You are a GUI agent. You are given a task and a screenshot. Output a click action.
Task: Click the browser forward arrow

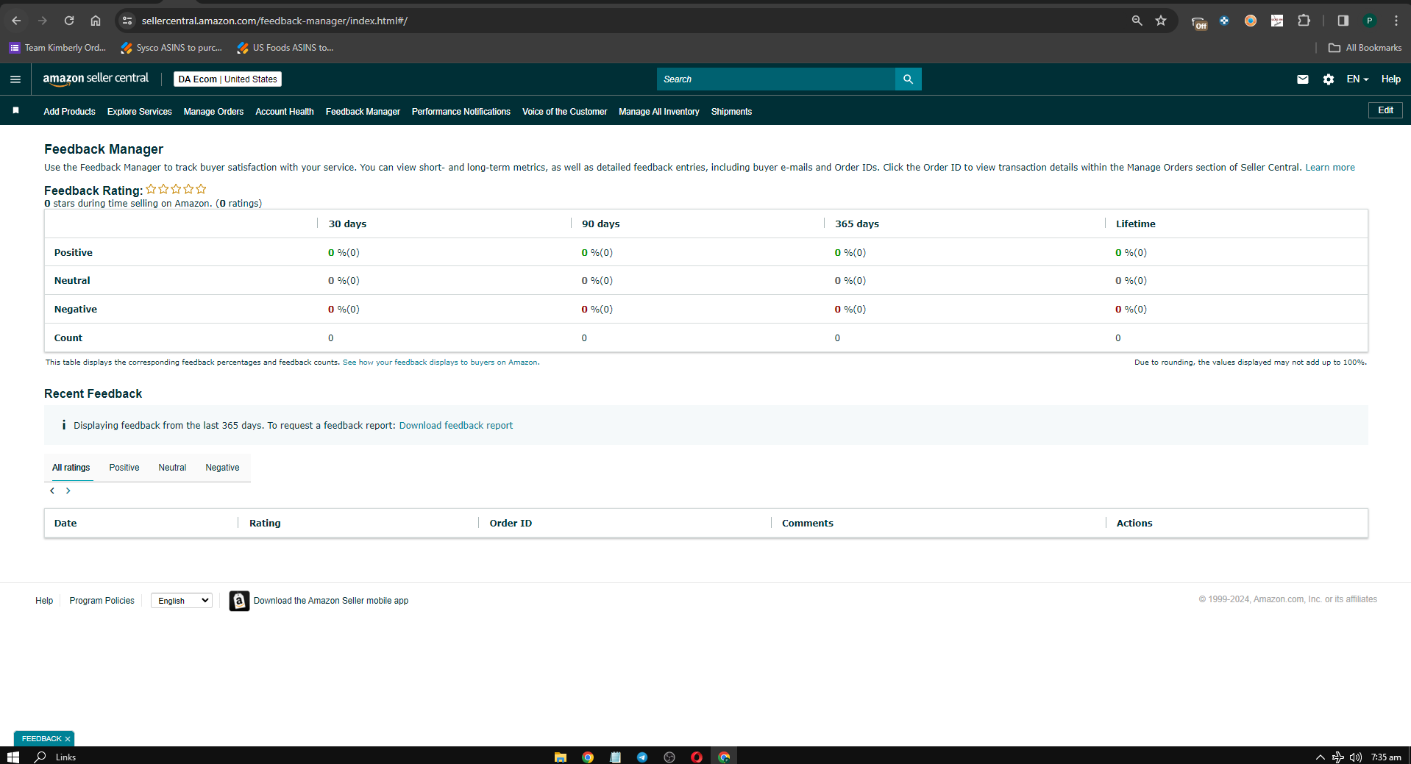(43, 21)
